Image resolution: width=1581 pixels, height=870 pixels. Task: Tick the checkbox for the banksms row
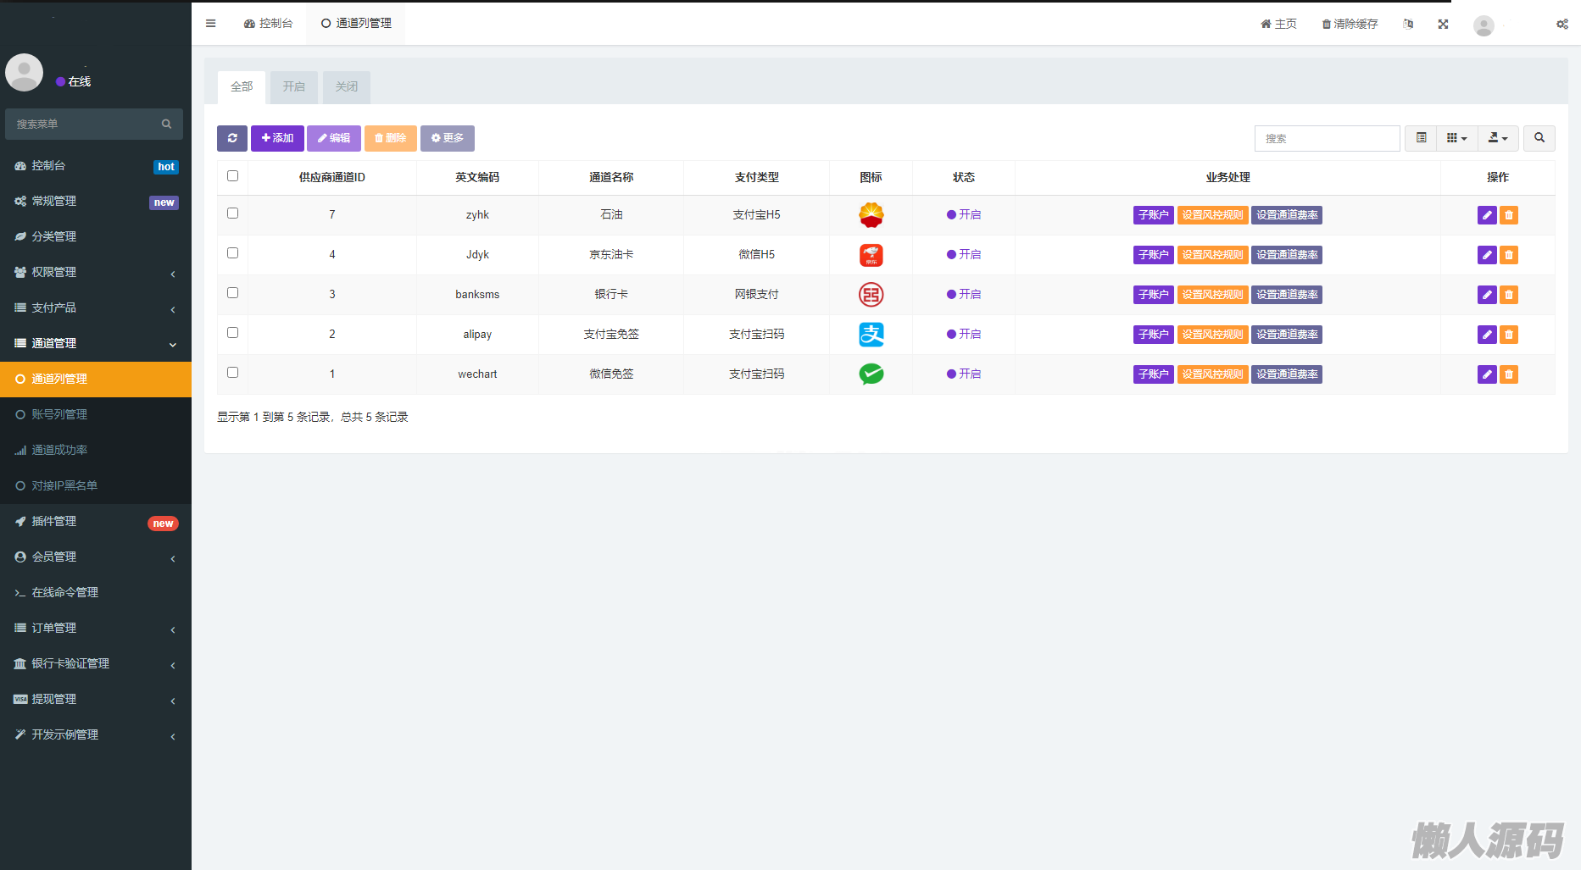click(x=233, y=293)
